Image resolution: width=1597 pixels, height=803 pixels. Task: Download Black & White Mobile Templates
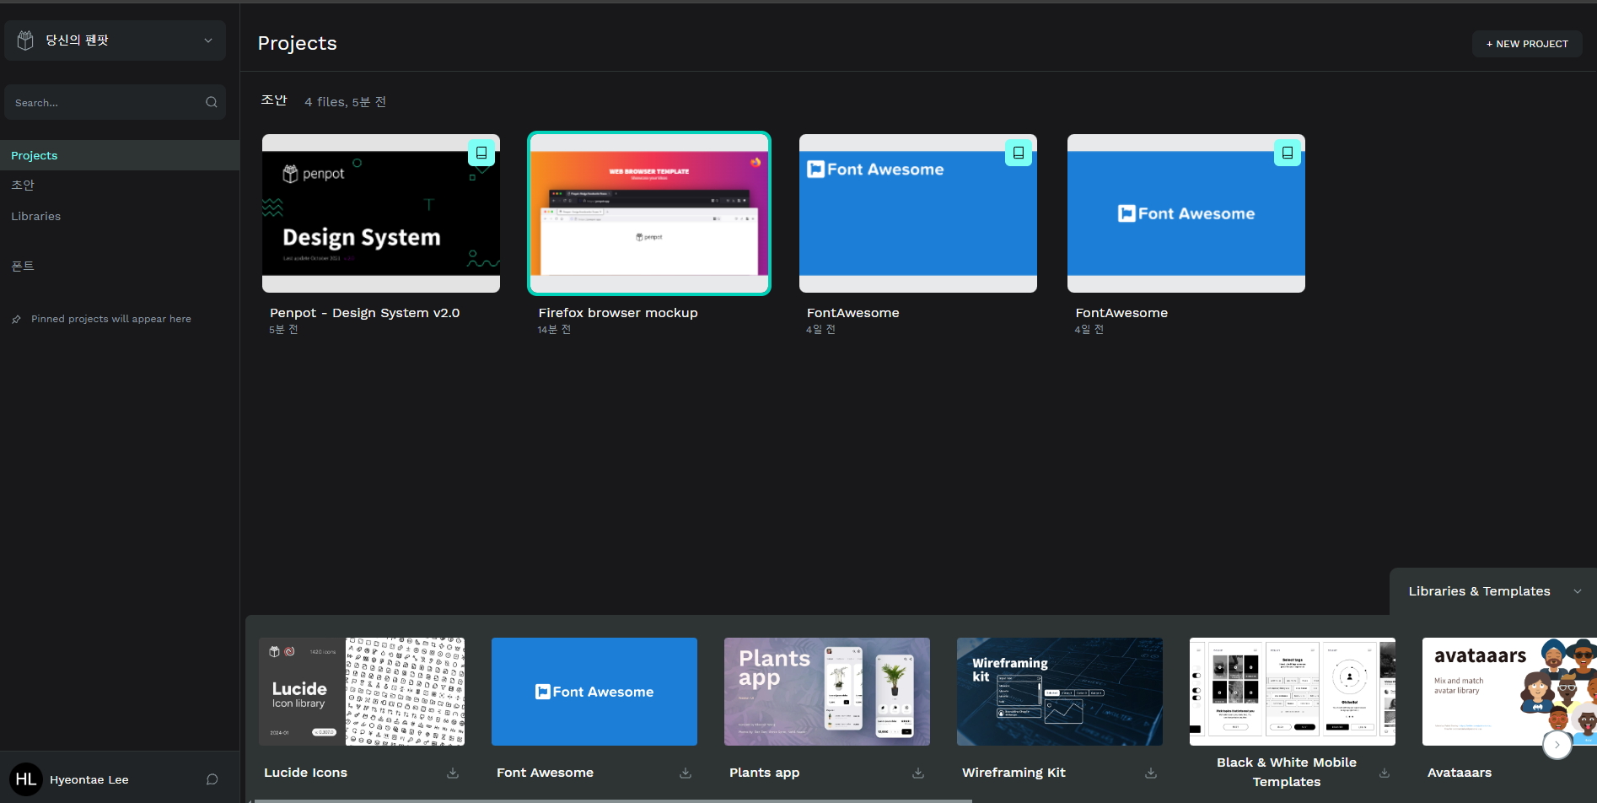click(x=1385, y=773)
